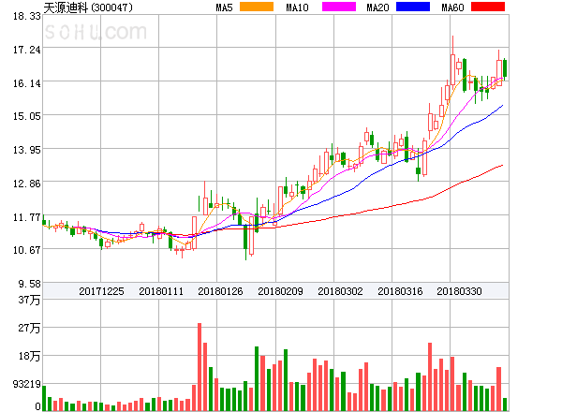Click the 27万 volume axis label

coord(29,328)
